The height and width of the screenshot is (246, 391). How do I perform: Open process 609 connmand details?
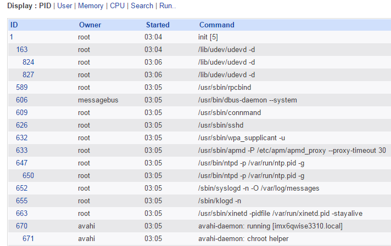(22, 112)
